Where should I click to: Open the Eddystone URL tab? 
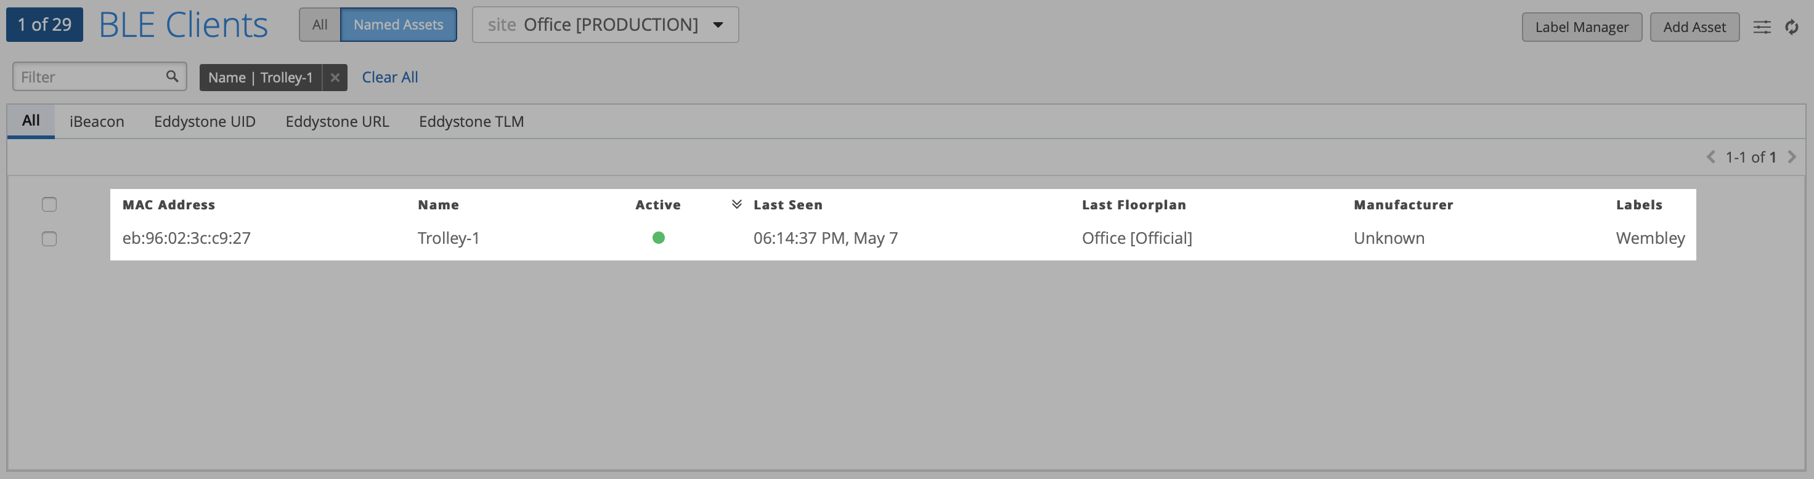point(336,122)
